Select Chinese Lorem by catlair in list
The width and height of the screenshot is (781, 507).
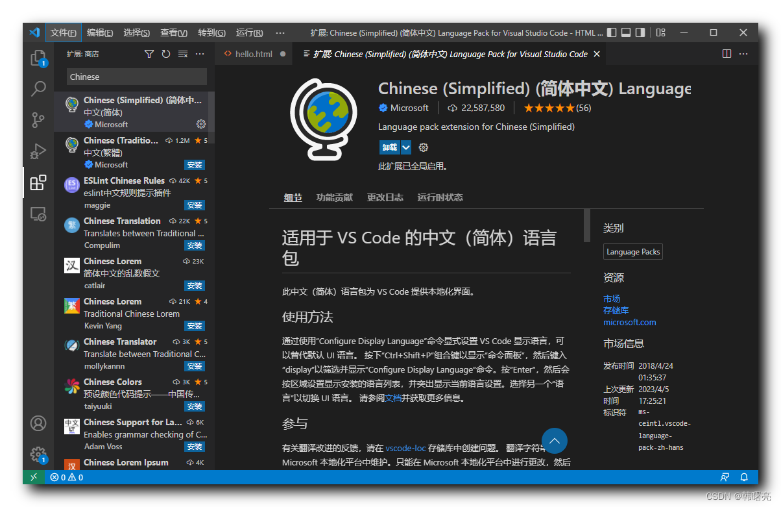coord(134,273)
